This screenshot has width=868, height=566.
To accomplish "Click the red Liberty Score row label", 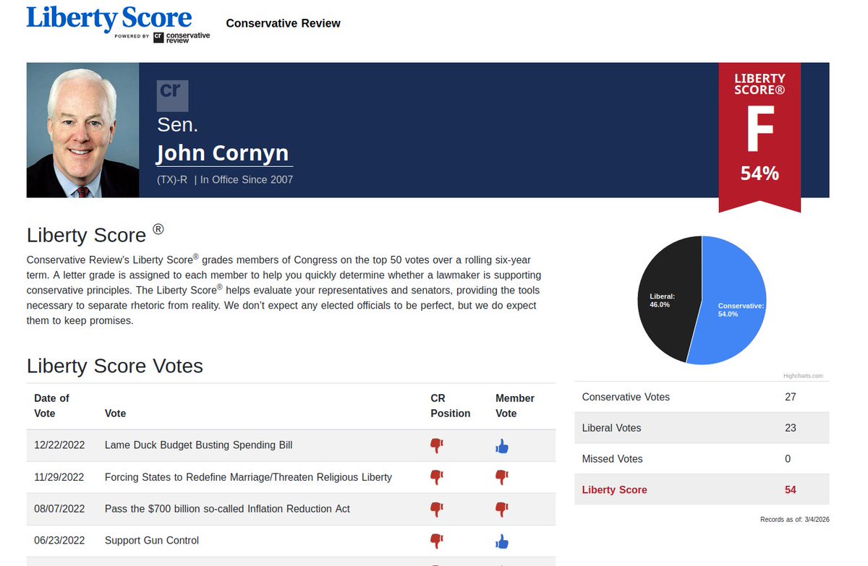I will click(x=614, y=490).
